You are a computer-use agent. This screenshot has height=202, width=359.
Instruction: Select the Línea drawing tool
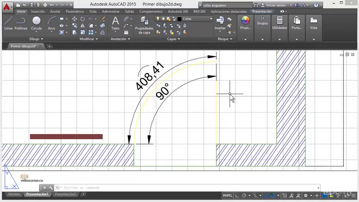coord(8,23)
